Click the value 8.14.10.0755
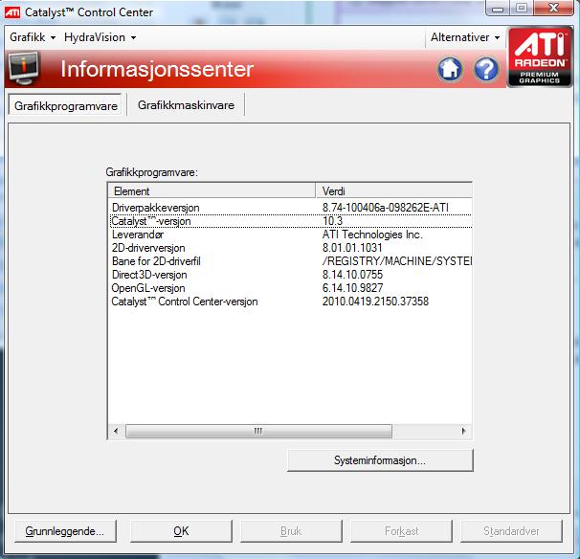Viewport: 580px width, 559px height. (352, 275)
